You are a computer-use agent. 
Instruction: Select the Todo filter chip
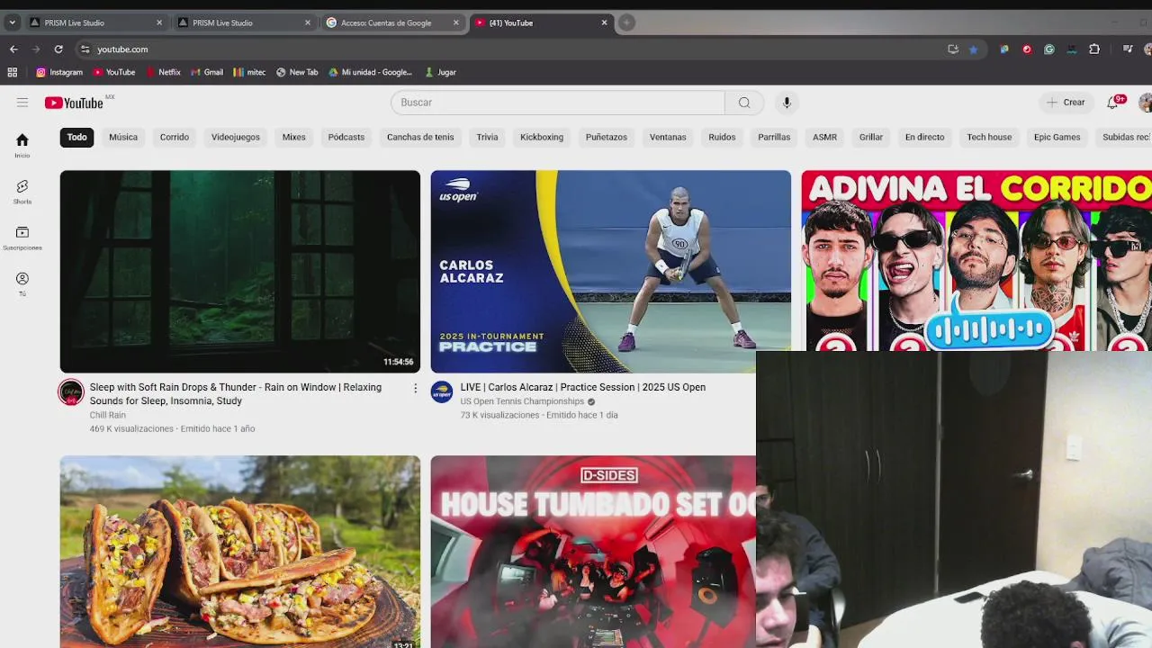click(x=76, y=137)
